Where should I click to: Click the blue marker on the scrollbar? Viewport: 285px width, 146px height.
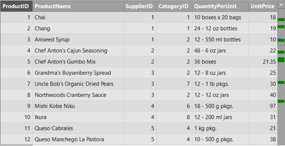point(279,39)
